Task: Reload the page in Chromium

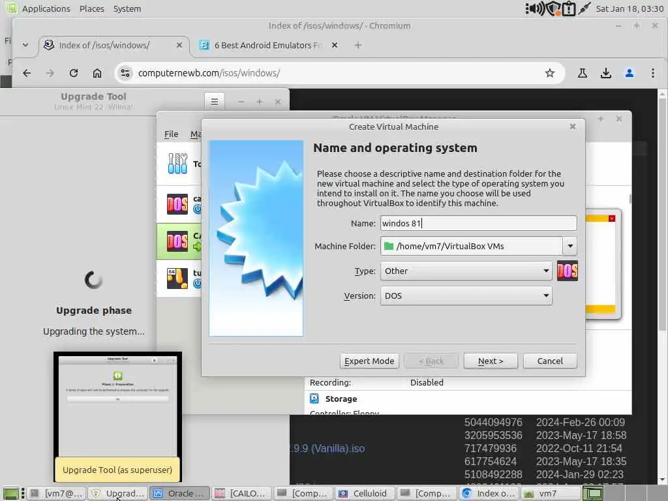Action: pyautogui.click(x=74, y=73)
